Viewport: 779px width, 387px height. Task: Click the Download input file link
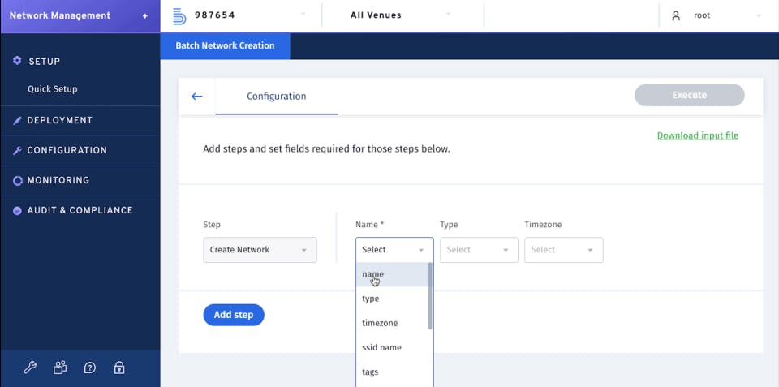point(698,135)
